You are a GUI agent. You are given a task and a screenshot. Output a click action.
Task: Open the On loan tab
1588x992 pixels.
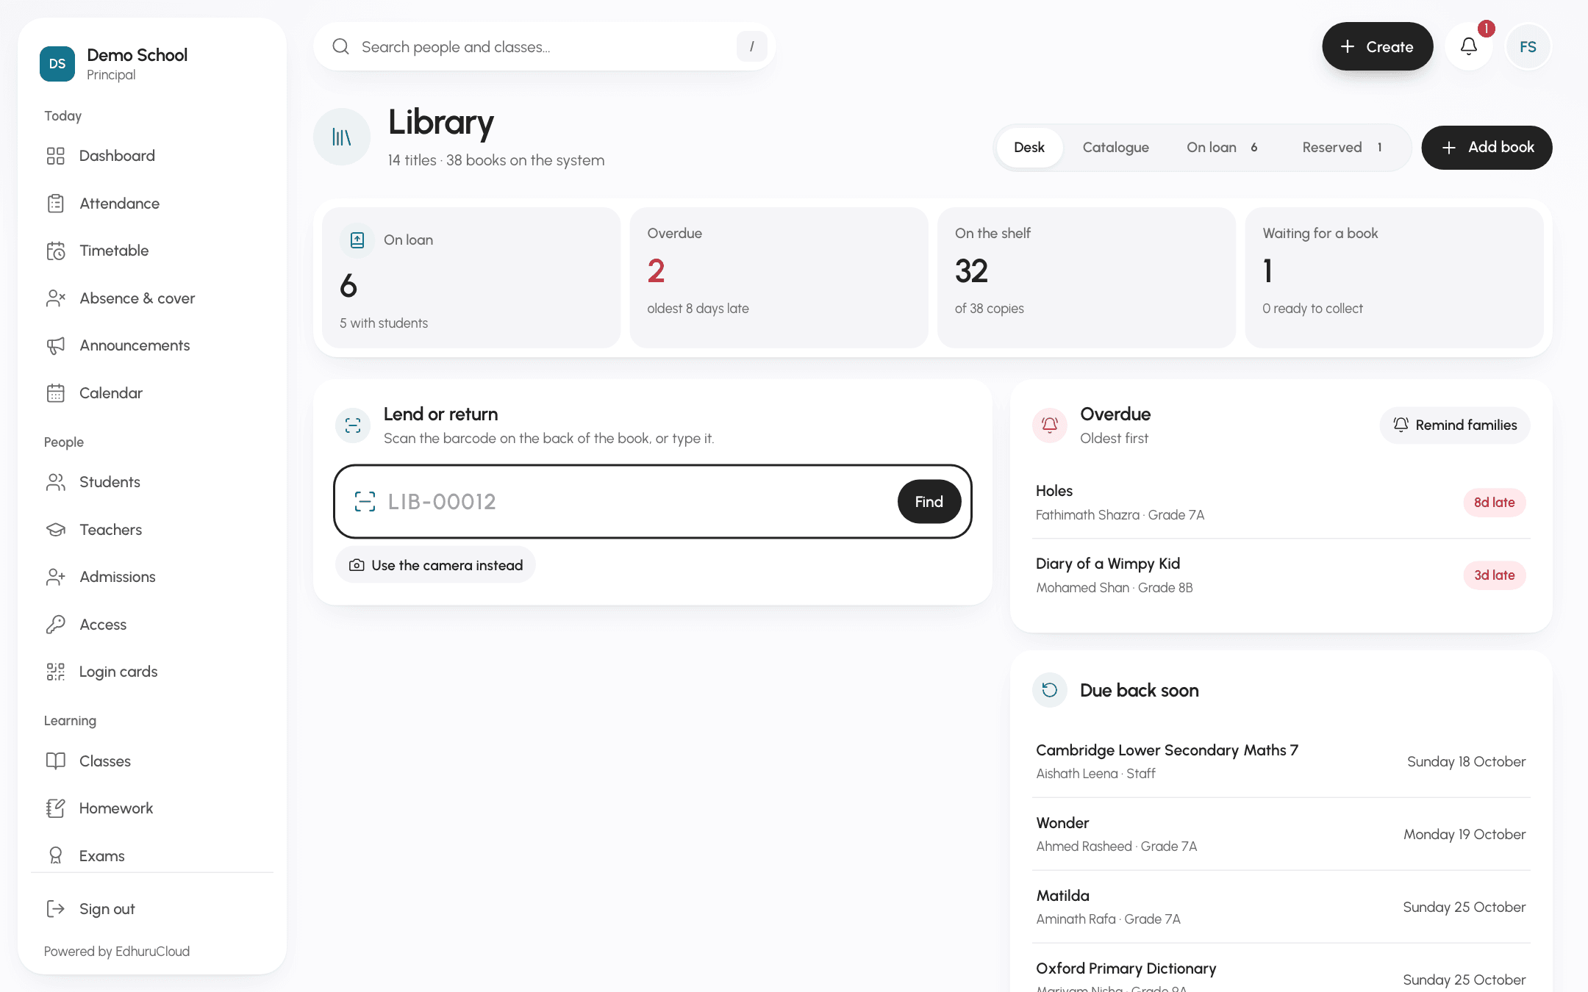(1223, 148)
